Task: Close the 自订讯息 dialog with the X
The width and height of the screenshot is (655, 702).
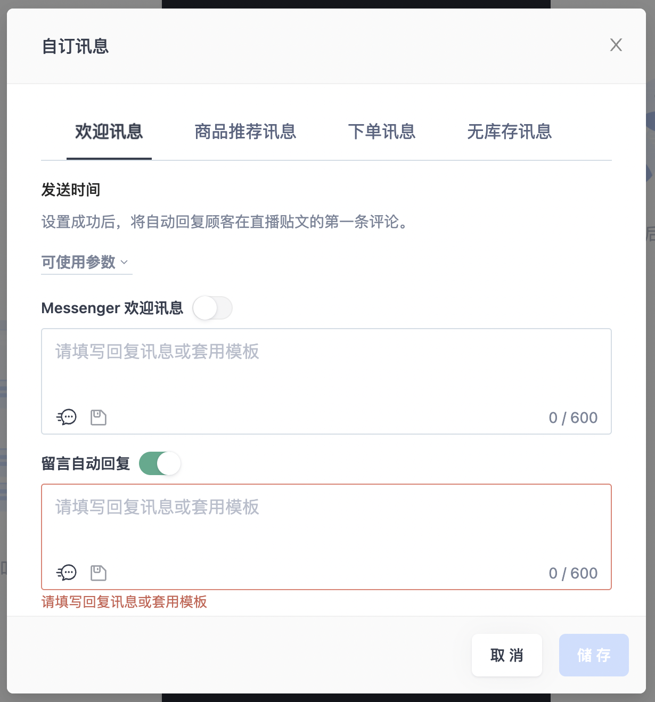Action: click(616, 45)
